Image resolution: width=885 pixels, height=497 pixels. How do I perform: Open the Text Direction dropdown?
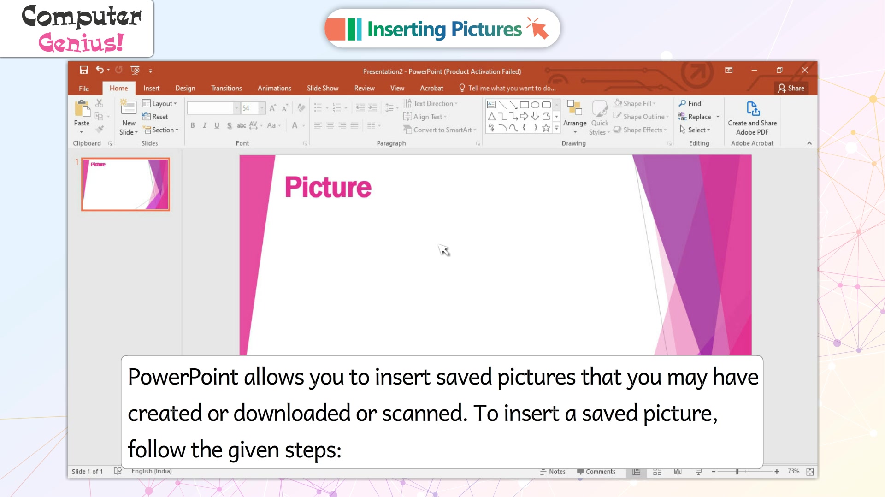(431, 104)
